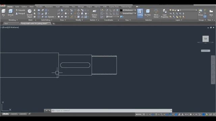Open Layer Properties manager

(164, 13)
